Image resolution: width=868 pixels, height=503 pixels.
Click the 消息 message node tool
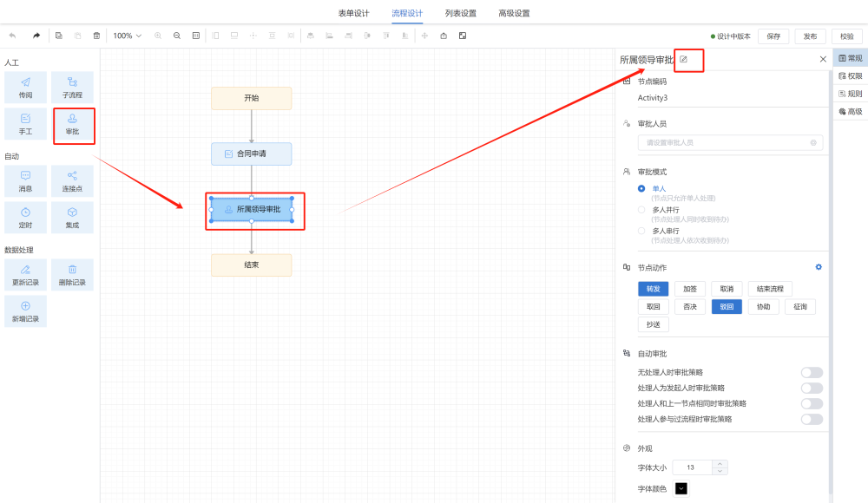25,181
